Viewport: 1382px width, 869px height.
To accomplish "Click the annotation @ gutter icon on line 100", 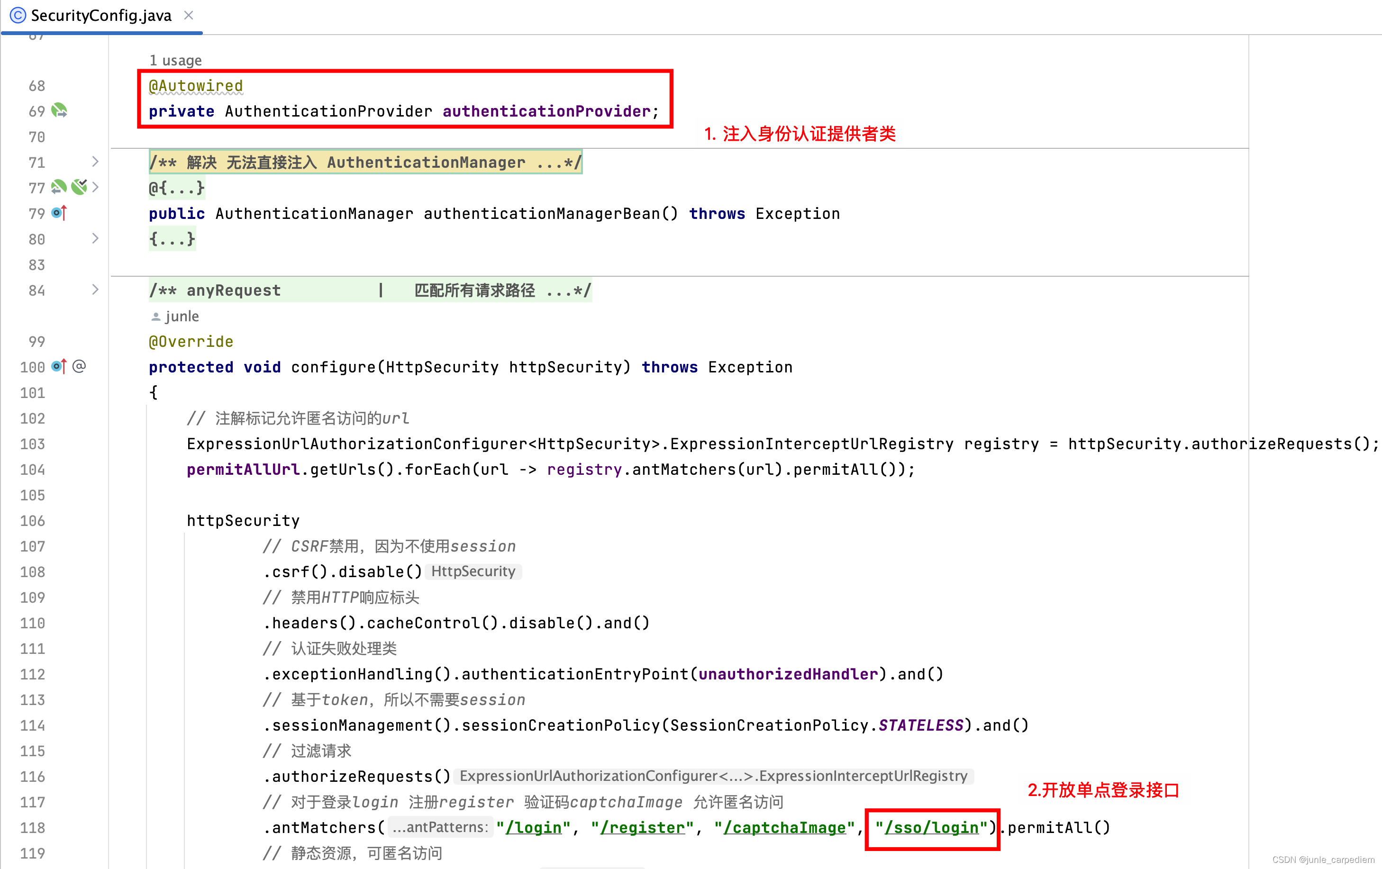I will click(79, 367).
